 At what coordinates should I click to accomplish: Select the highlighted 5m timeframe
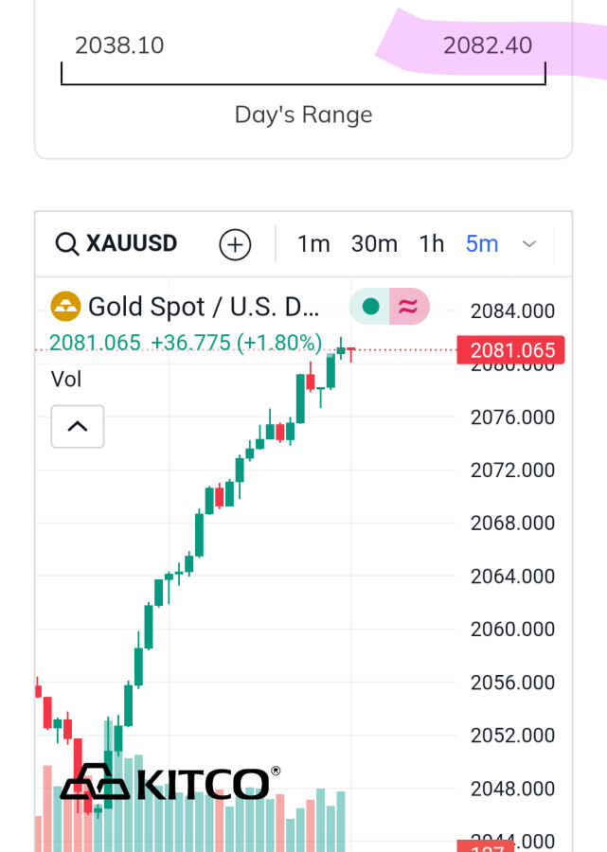tap(482, 244)
